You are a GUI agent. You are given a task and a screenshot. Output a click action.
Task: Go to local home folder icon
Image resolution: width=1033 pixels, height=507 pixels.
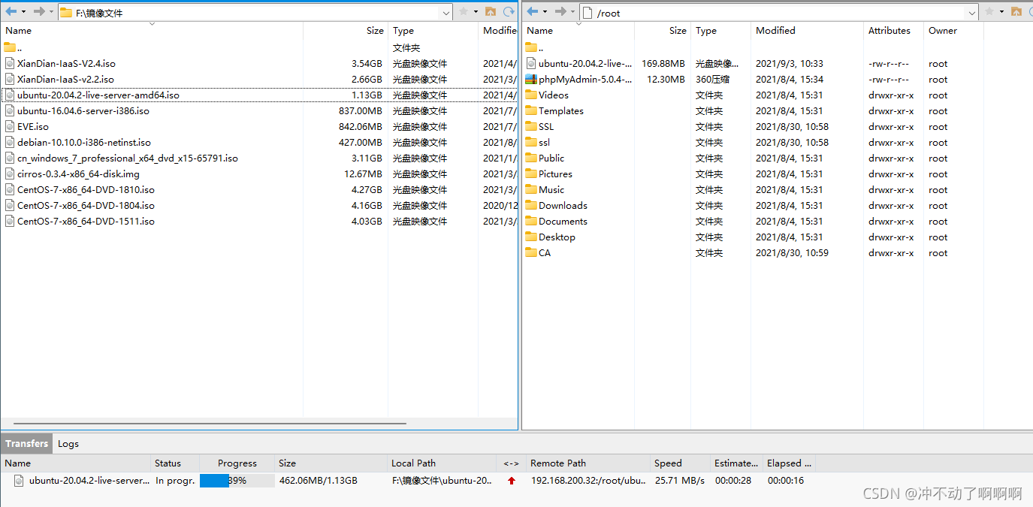491,11
